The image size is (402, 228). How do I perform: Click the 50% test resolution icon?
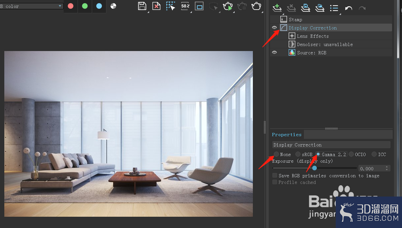(185, 6)
